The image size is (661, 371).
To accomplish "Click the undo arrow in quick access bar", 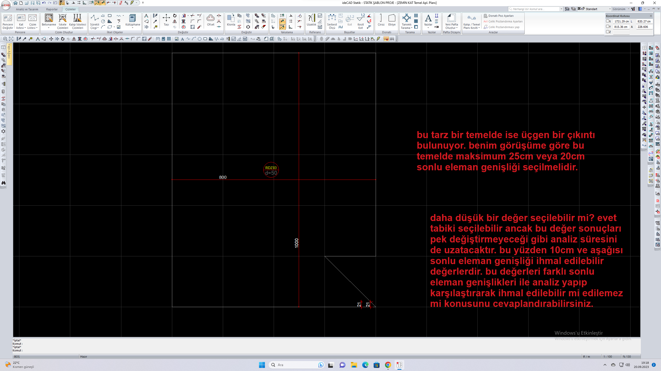I will 44,3.
